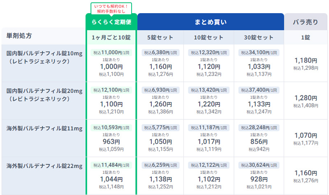The height and width of the screenshot is (195, 329).
Task: Click the らくらく定期便 column header
Action: pyautogui.click(x=111, y=22)
